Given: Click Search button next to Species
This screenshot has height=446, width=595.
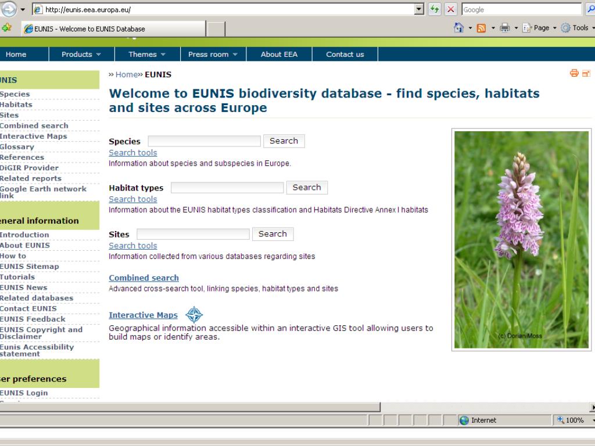Looking at the screenshot, I should pyautogui.click(x=284, y=141).
